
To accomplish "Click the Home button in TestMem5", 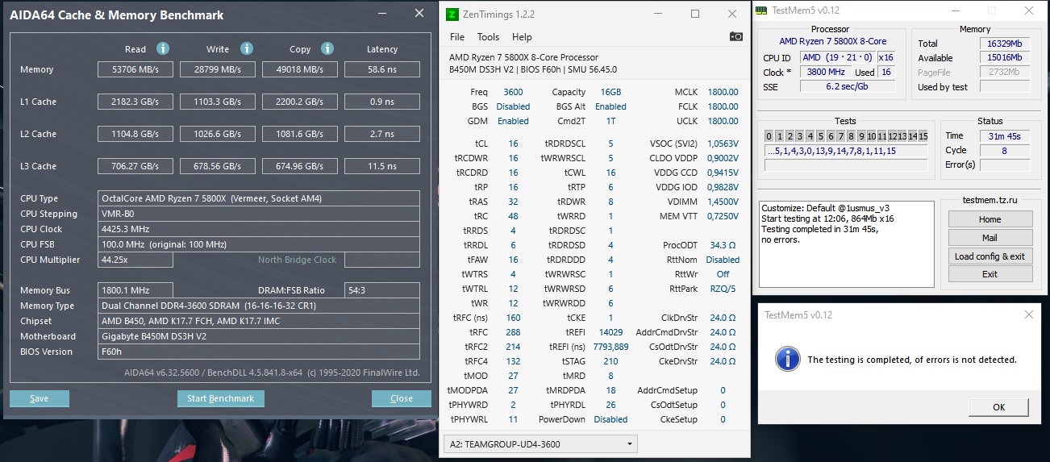I will point(990,219).
